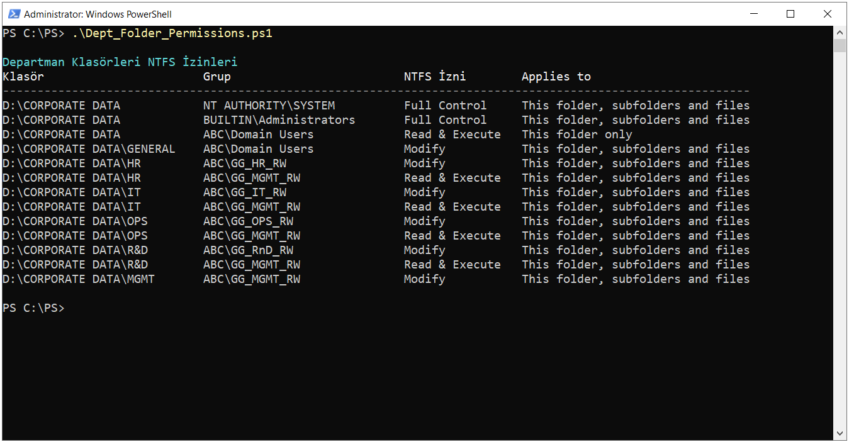
Task: Click the scrollbar up arrow
Action: (x=840, y=33)
